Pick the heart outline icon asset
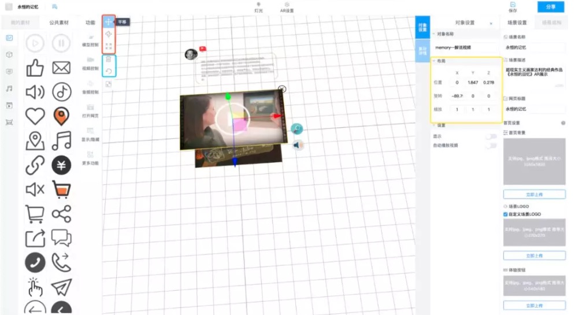This screenshot has height=315, width=575. click(35, 116)
